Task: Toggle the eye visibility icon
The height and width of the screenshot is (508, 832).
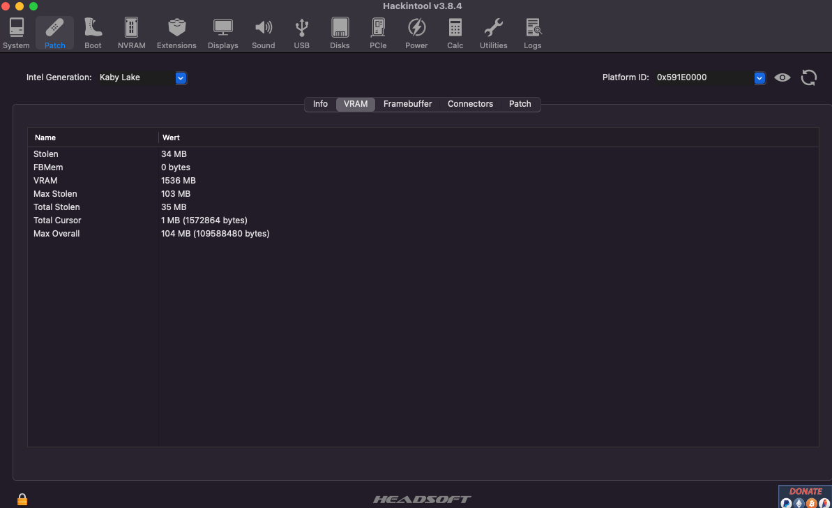Action: pos(782,77)
